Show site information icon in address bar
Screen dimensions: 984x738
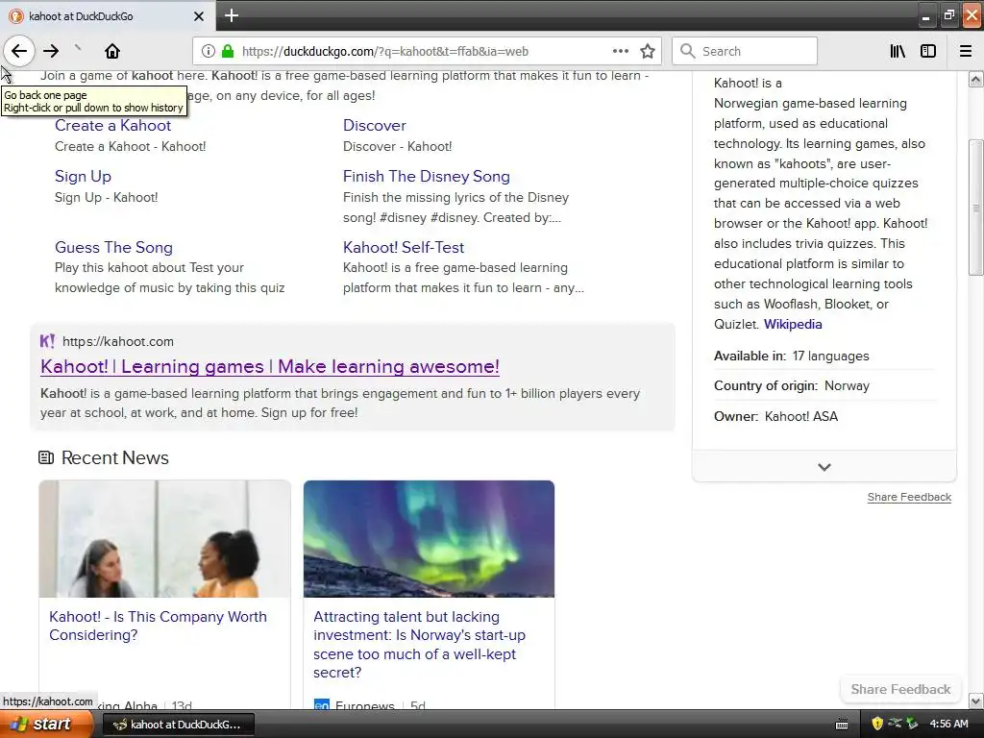(209, 51)
